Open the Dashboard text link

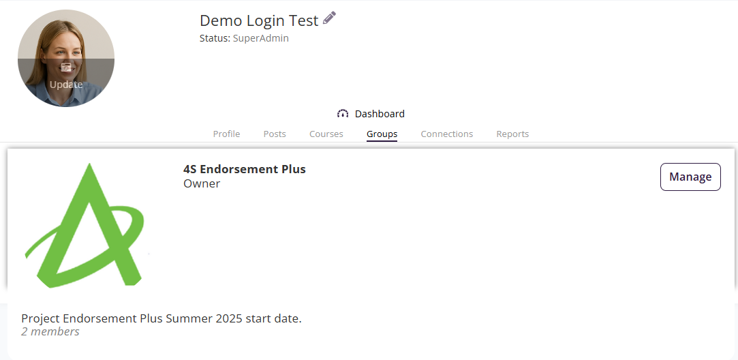coord(380,114)
